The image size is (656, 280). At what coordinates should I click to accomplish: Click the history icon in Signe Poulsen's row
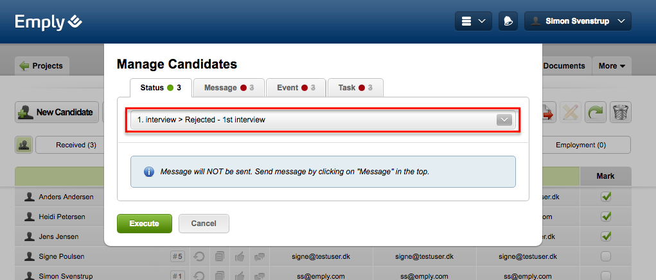(199, 257)
